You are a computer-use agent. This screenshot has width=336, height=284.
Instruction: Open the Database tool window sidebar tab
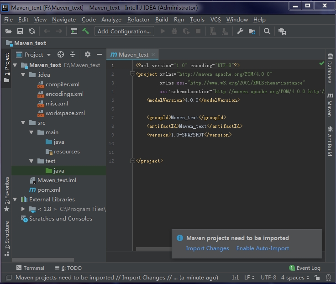[x=330, y=68]
